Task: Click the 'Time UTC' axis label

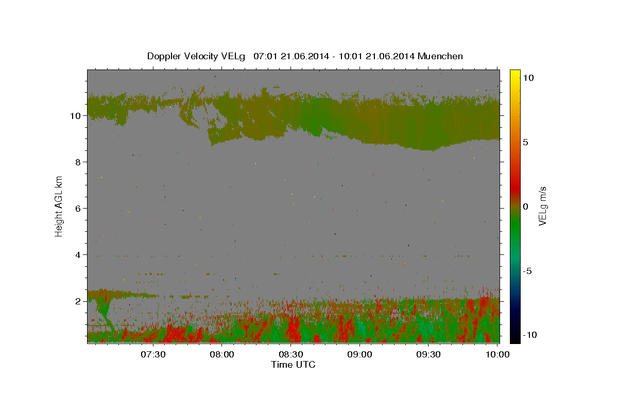Action: pos(293,365)
